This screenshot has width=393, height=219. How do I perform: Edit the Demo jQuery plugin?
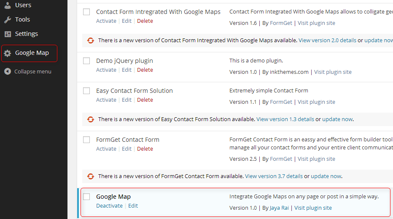tap(127, 70)
